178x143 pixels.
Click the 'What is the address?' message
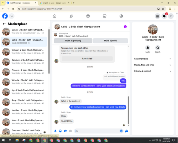[70, 101]
